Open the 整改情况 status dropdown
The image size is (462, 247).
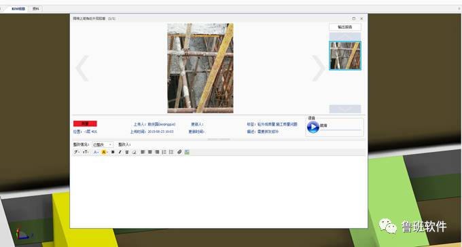coord(103,145)
